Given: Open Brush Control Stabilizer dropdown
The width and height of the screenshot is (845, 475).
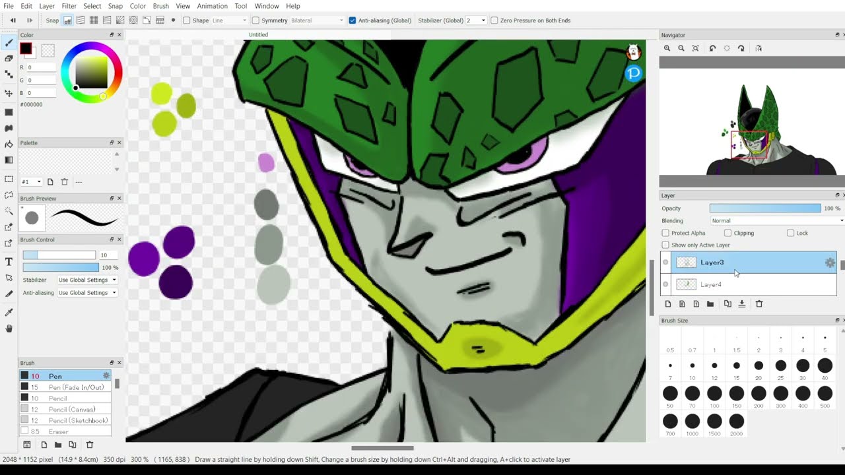Looking at the screenshot, I should 87,280.
